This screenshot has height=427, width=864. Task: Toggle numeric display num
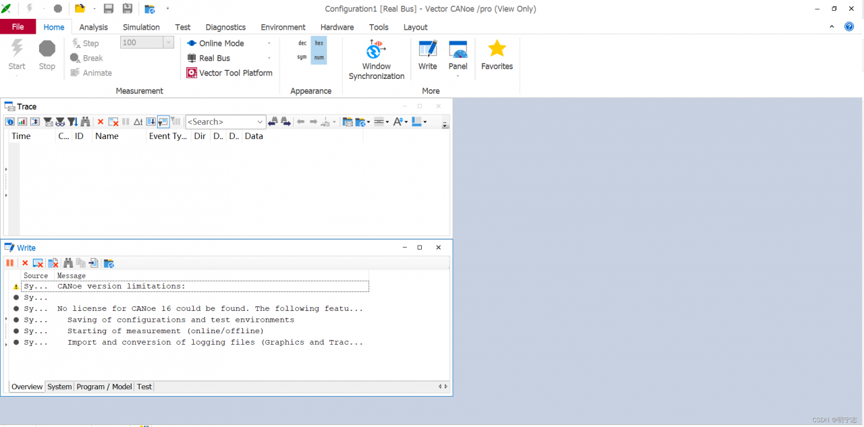coord(319,57)
